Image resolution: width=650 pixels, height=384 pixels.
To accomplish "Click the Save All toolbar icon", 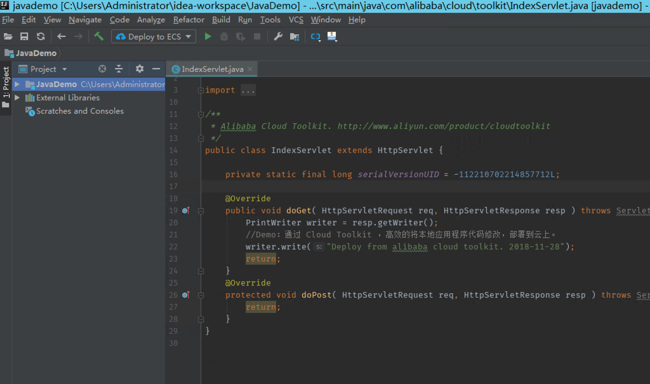I will click(24, 36).
